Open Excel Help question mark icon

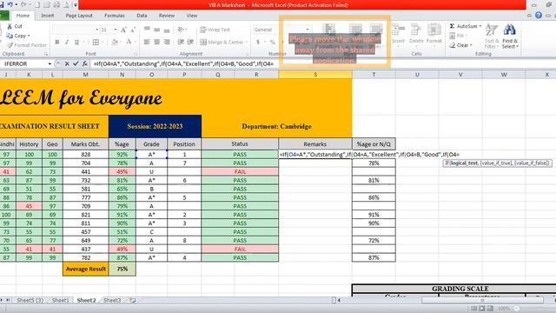[x=539, y=16]
